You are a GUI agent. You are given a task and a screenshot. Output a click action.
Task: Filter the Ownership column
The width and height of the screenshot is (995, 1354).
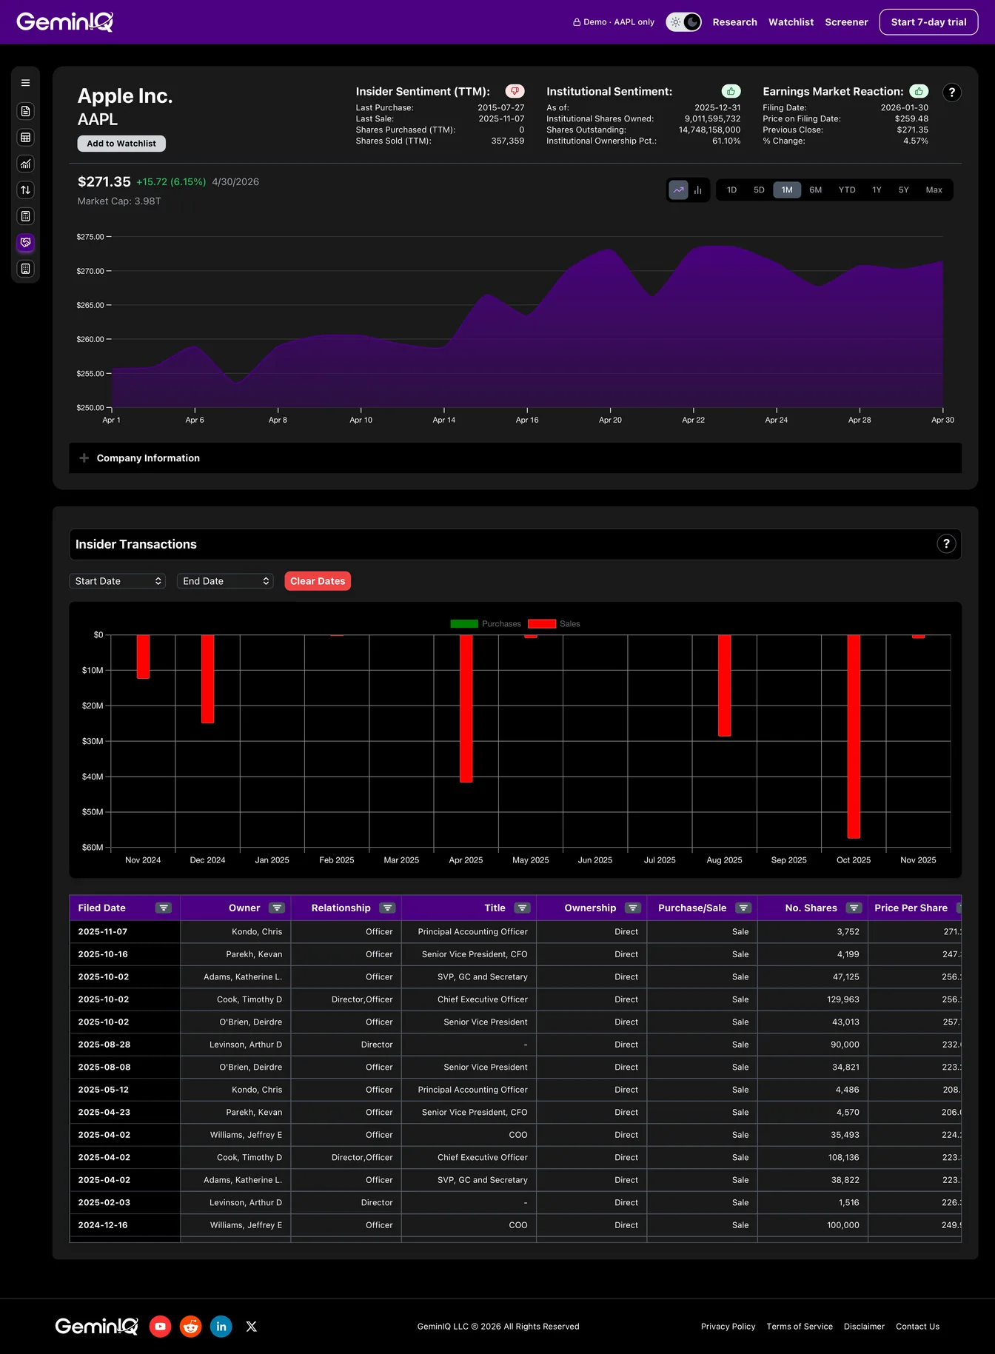pyautogui.click(x=633, y=908)
